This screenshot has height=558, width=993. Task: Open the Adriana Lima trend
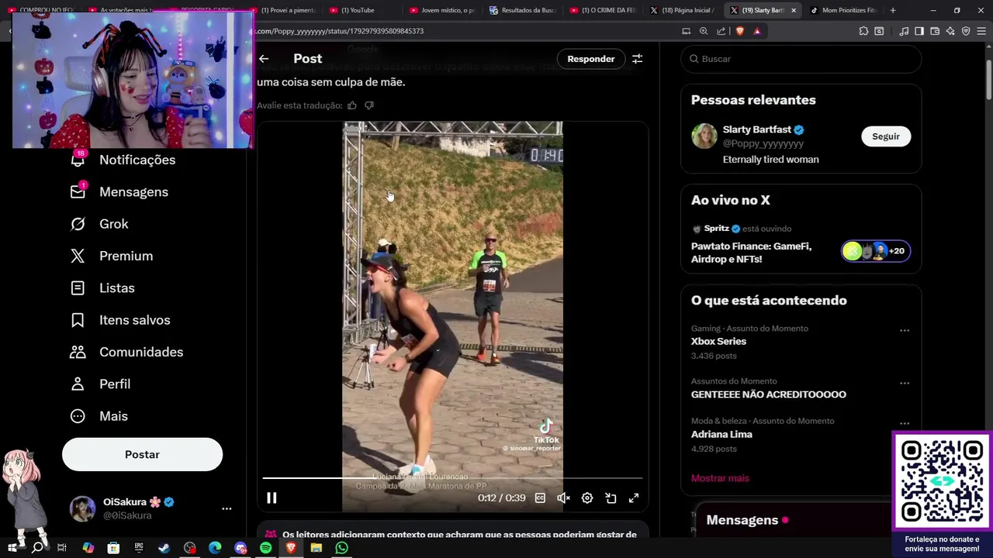click(x=721, y=434)
